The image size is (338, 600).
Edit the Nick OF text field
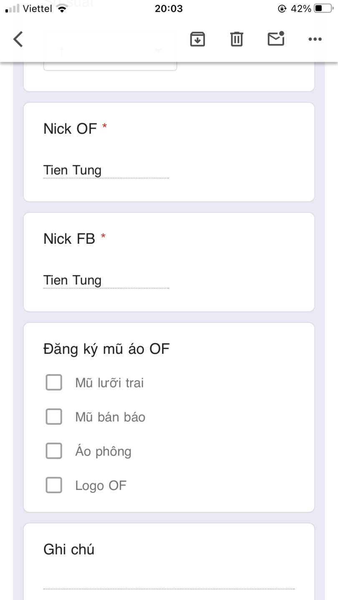coord(106,170)
